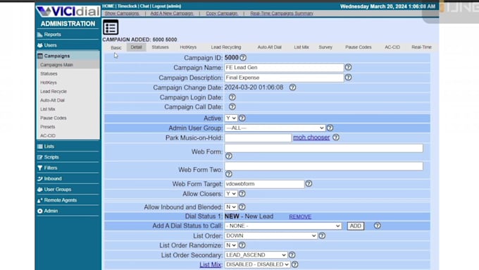The width and height of the screenshot is (479, 270).
Task: Open Admin section in sidebar
Action: click(51, 211)
